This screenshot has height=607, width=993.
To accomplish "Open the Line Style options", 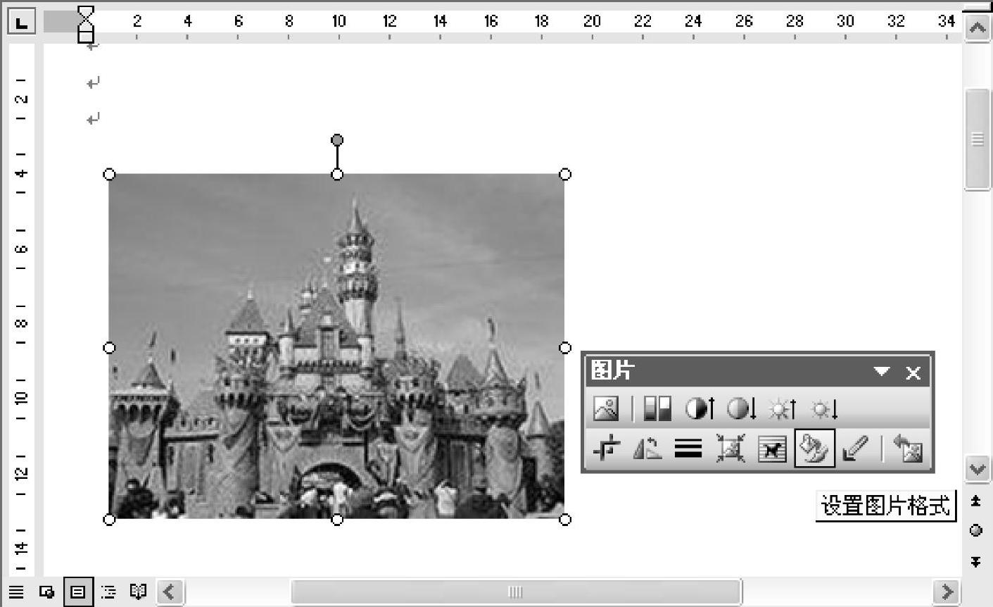I will point(688,449).
